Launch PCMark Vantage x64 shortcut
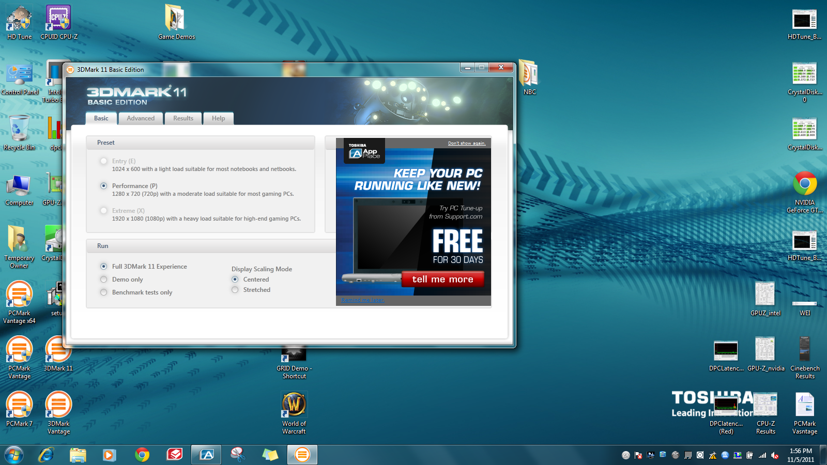The width and height of the screenshot is (827, 465). pos(19,302)
